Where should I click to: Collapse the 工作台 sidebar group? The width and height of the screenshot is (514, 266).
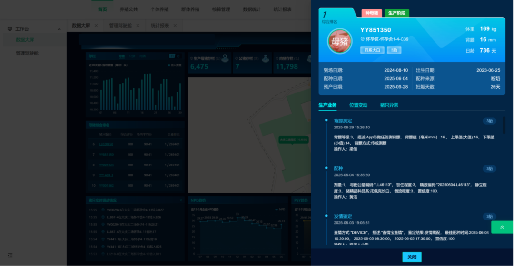click(59, 29)
